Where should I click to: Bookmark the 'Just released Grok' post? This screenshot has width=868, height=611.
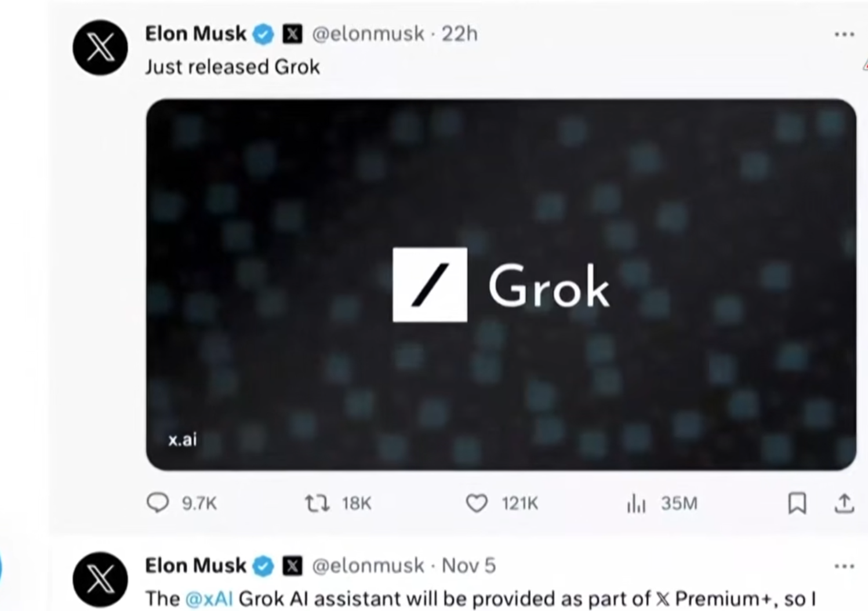(797, 503)
